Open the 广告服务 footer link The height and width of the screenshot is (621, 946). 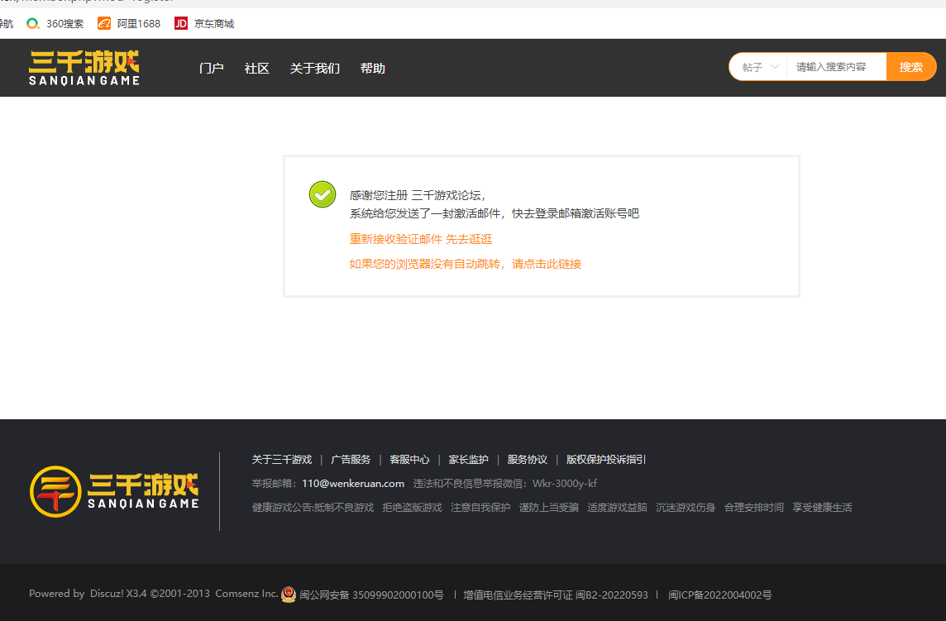click(351, 460)
